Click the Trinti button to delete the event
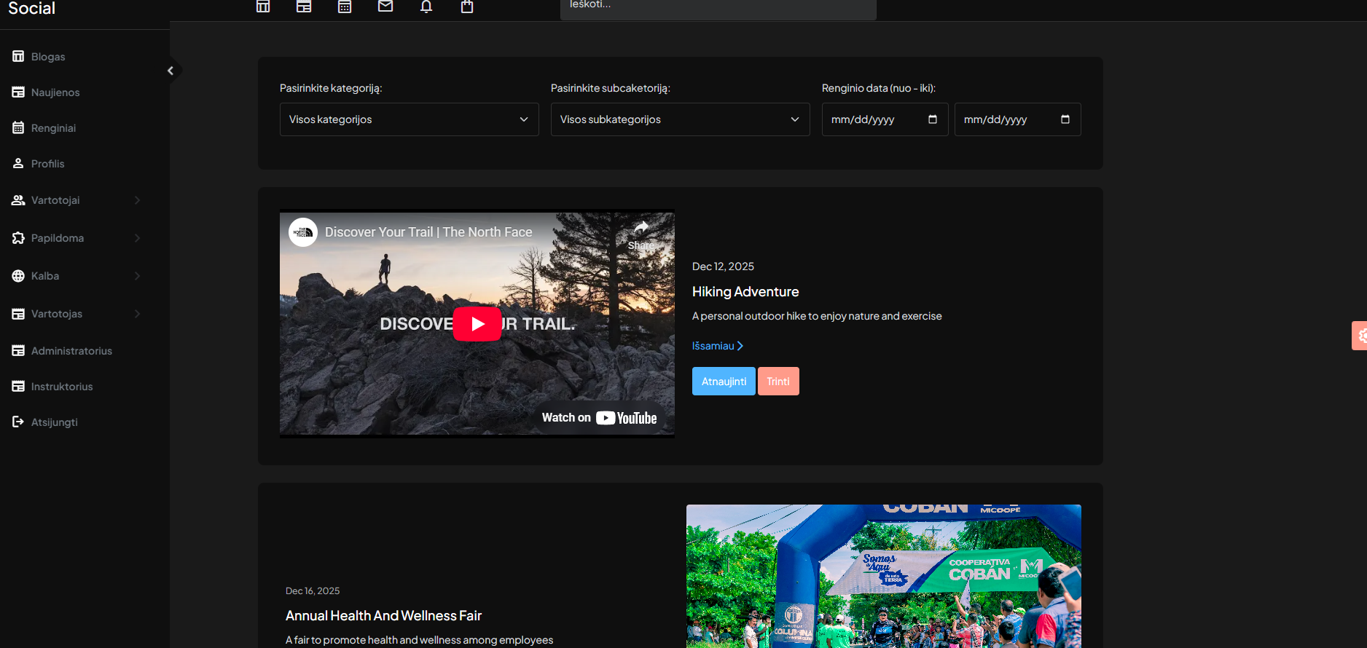 tap(778, 382)
